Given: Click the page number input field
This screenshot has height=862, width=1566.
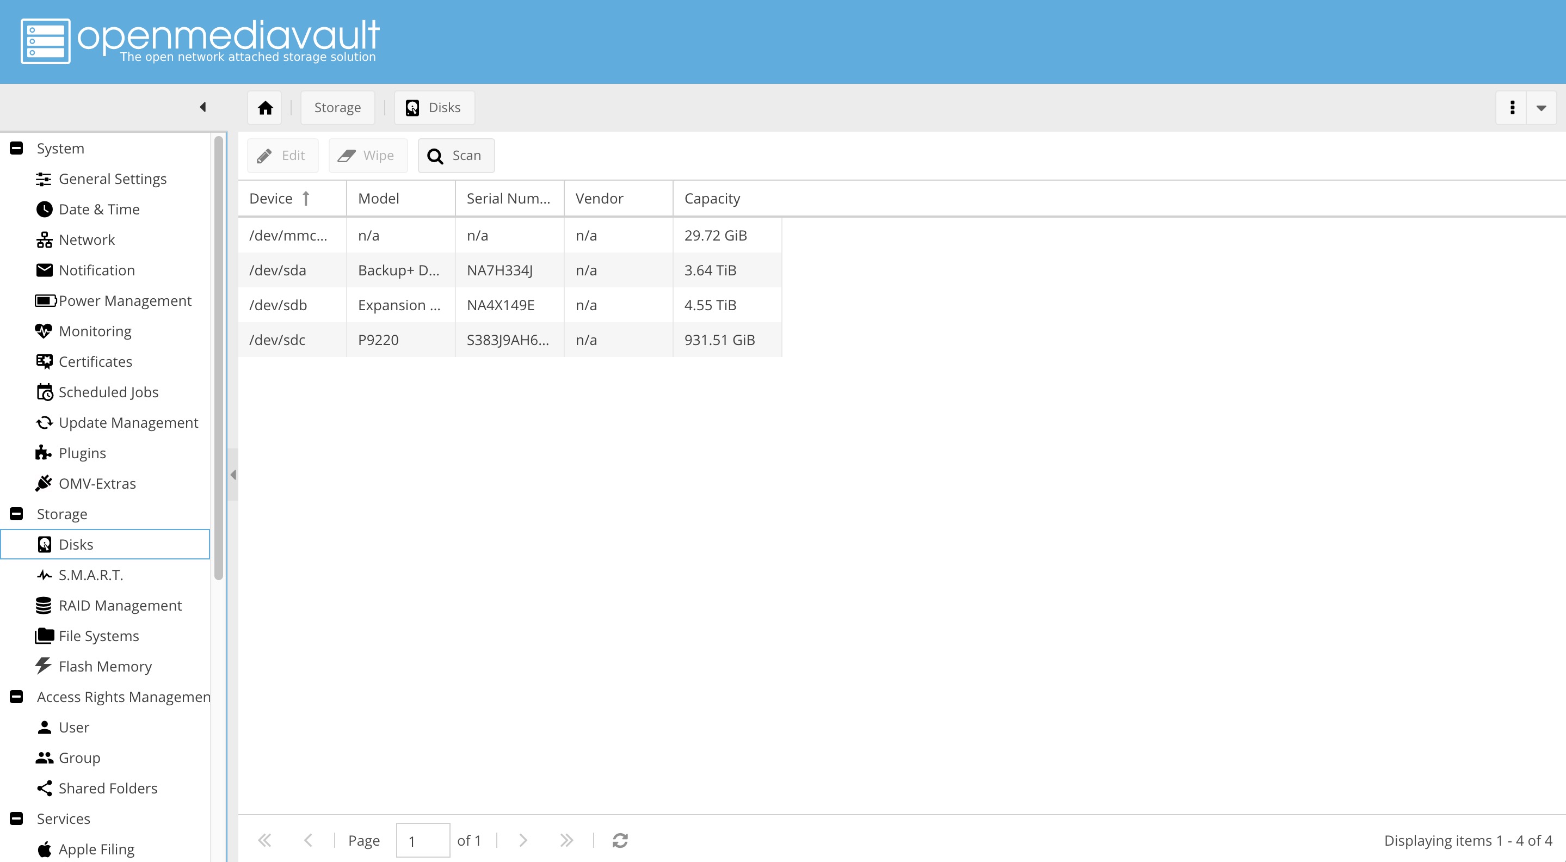Looking at the screenshot, I should coord(422,840).
